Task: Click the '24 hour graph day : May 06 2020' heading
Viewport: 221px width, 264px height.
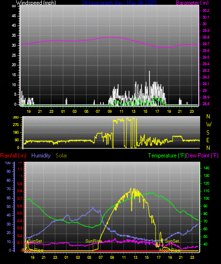Action: 119,2
